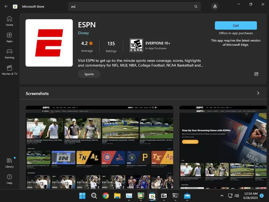The image size is (269, 202).
Task: Expand the Screenshots section with the chevron
Action: pos(258,93)
